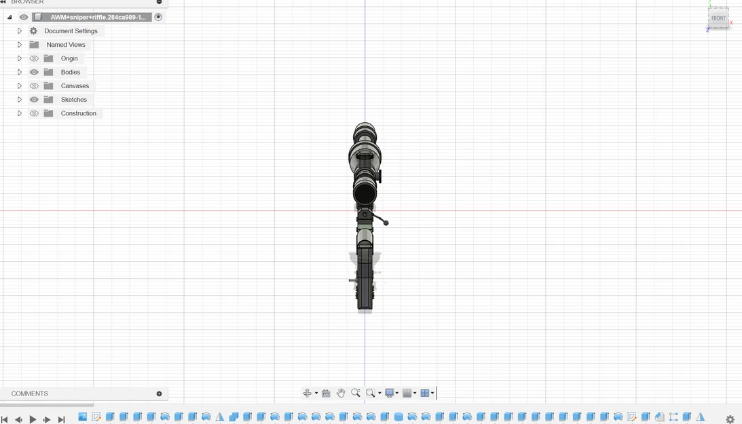Play the timeline to end
The image size is (742, 424).
point(33,419)
